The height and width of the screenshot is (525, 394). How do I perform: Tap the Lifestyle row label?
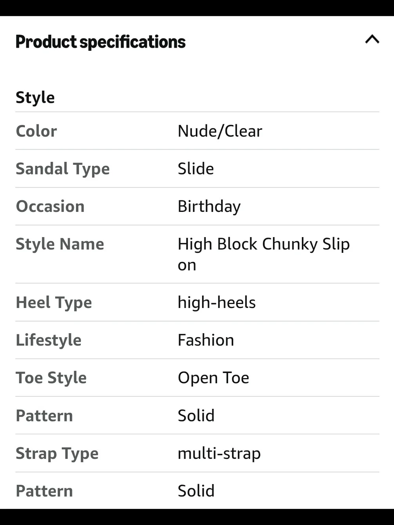coord(48,341)
